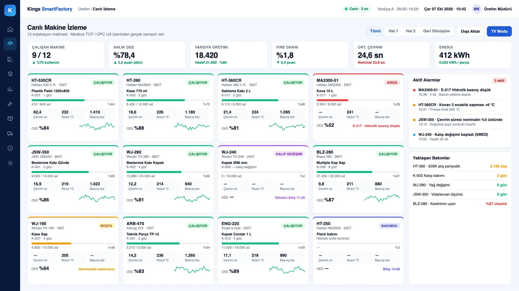
Task: Open the settings gear sidebar icon
Action: tap(10, 163)
